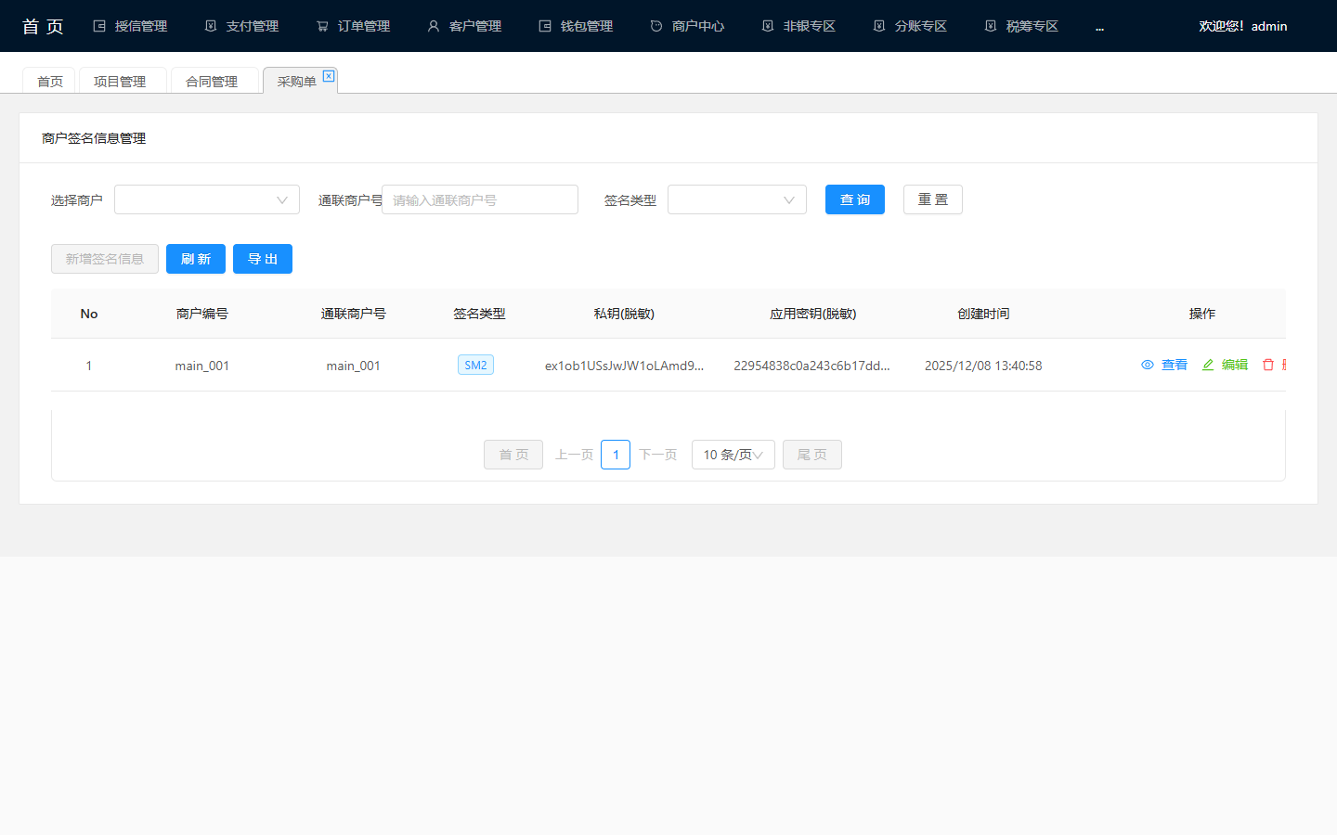Viewport: 1337px width, 835px height.
Task: Click the 新增签名信息 button
Action: [x=105, y=259]
